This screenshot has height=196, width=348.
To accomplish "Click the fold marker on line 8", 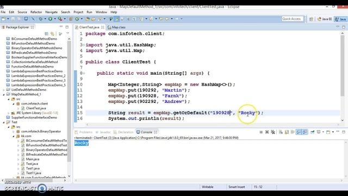I will 84,73.
